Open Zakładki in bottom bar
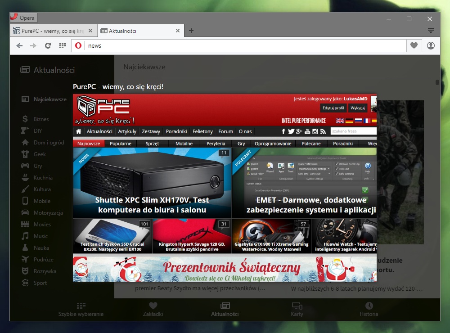Screen dimensions: 450x333 click(153, 310)
